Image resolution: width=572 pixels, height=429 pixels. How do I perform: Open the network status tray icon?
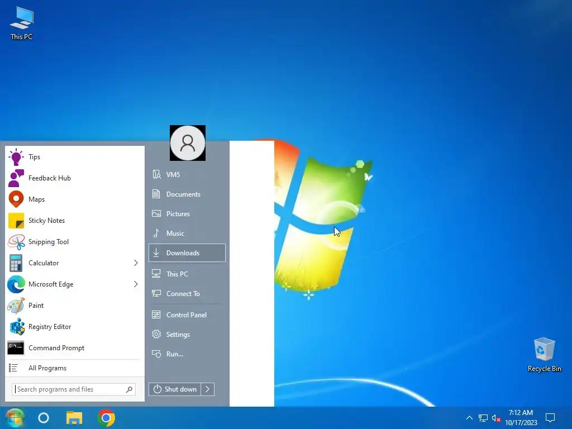[x=483, y=418]
